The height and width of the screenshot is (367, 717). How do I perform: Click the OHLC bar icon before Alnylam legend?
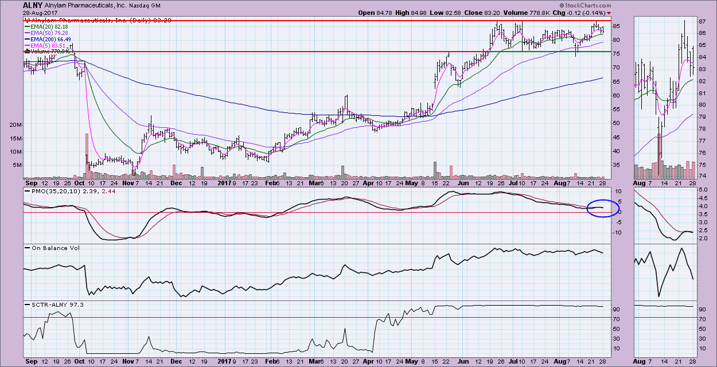[25, 20]
